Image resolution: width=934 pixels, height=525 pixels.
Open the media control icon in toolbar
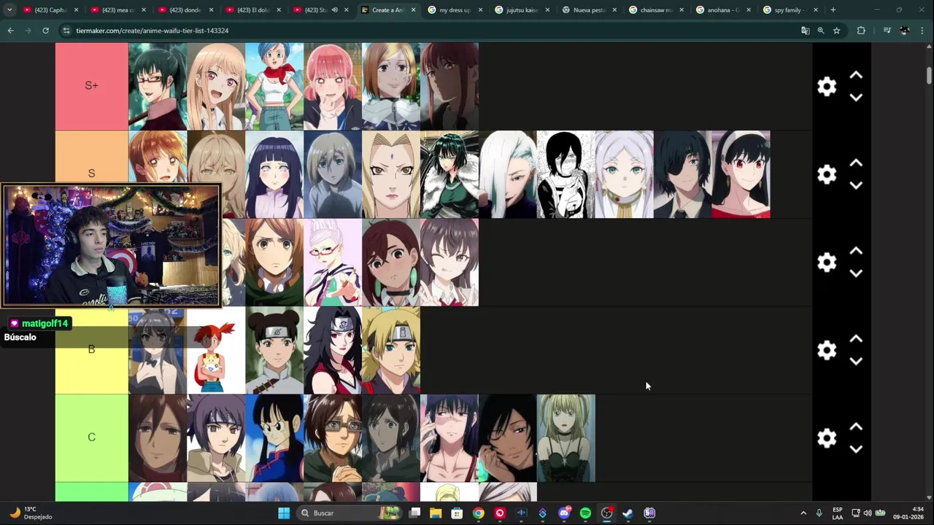click(887, 31)
